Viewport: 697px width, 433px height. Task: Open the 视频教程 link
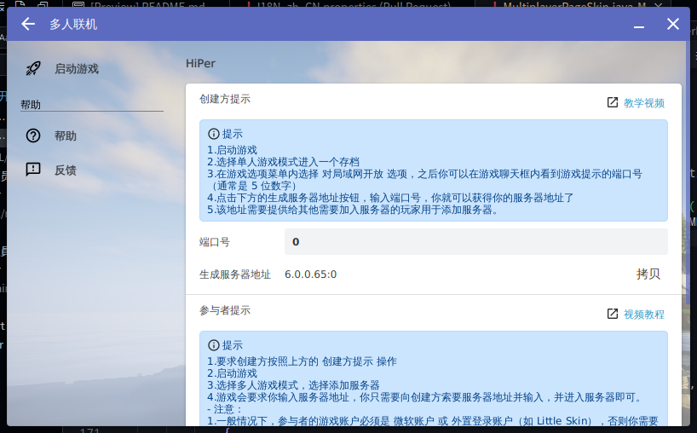[644, 315]
